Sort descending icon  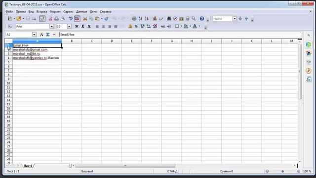pos(147,19)
